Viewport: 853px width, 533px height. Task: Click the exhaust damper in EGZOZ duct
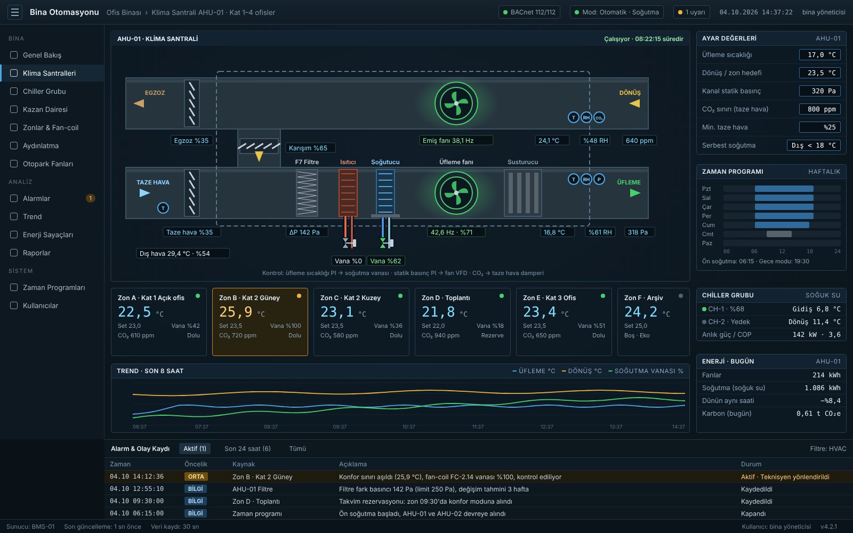click(192, 103)
